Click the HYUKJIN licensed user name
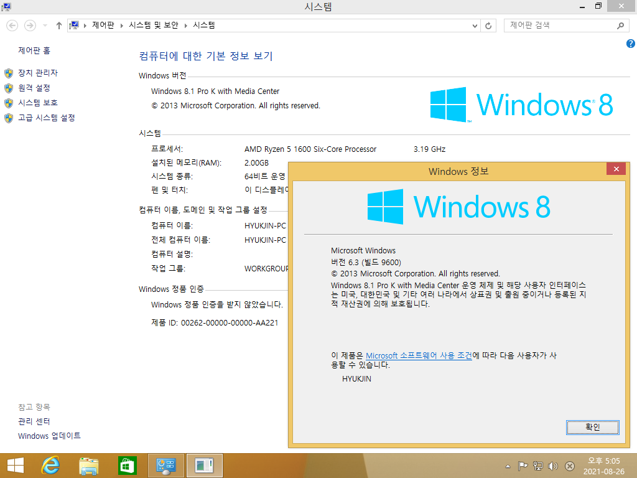The height and width of the screenshot is (478, 637). tap(356, 379)
